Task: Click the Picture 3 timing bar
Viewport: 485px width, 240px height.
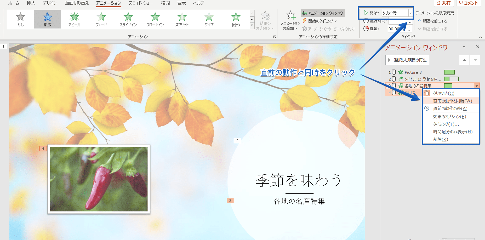Action: pos(449,72)
